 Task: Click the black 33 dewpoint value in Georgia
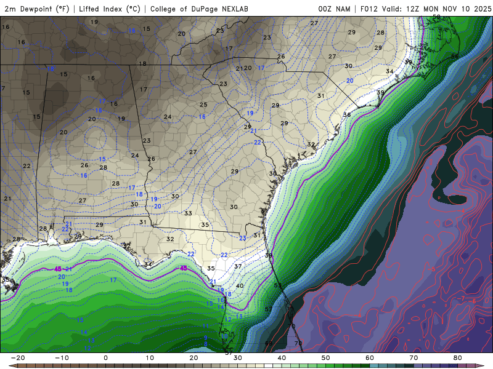(x=188, y=213)
